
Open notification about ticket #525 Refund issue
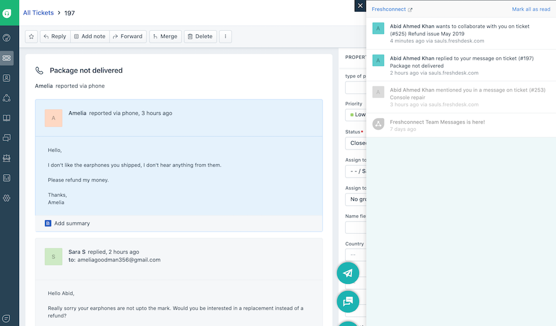coord(461,33)
